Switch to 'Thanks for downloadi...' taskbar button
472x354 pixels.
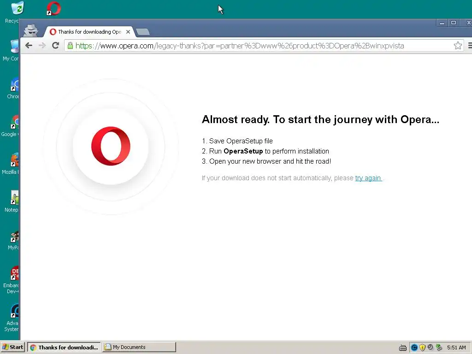pos(64,347)
